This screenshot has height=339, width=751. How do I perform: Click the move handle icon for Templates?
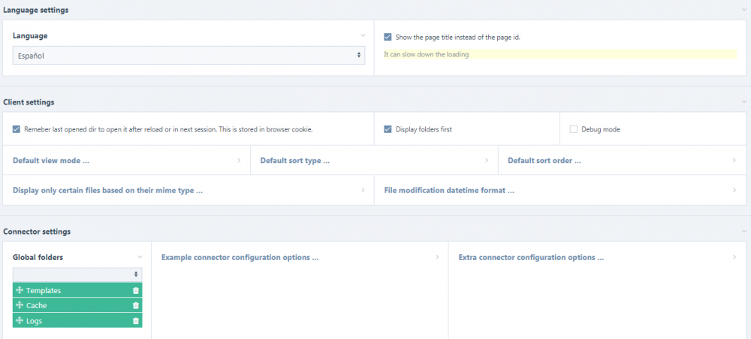pos(20,290)
